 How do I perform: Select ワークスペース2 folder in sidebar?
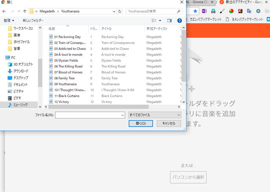click(x=21, y=28)
